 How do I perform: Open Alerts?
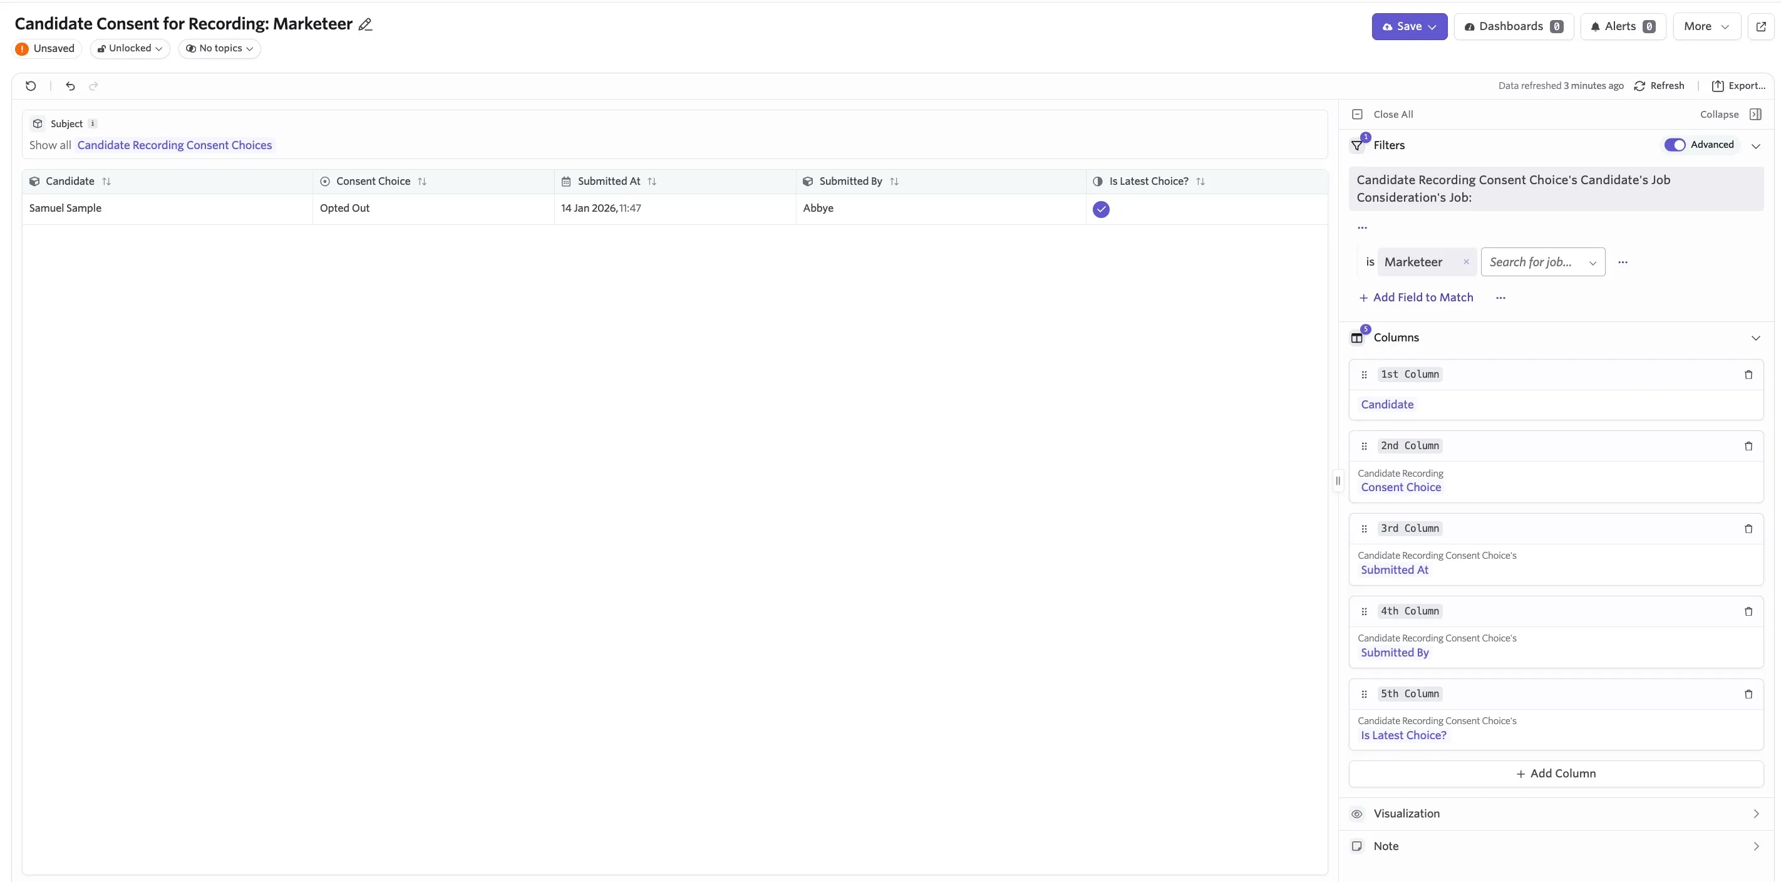click(1622, 26)
